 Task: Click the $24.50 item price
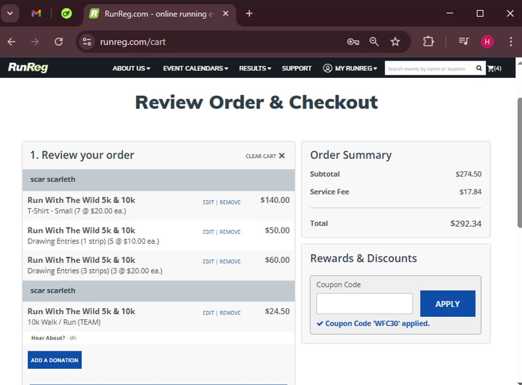click(277, 311)
